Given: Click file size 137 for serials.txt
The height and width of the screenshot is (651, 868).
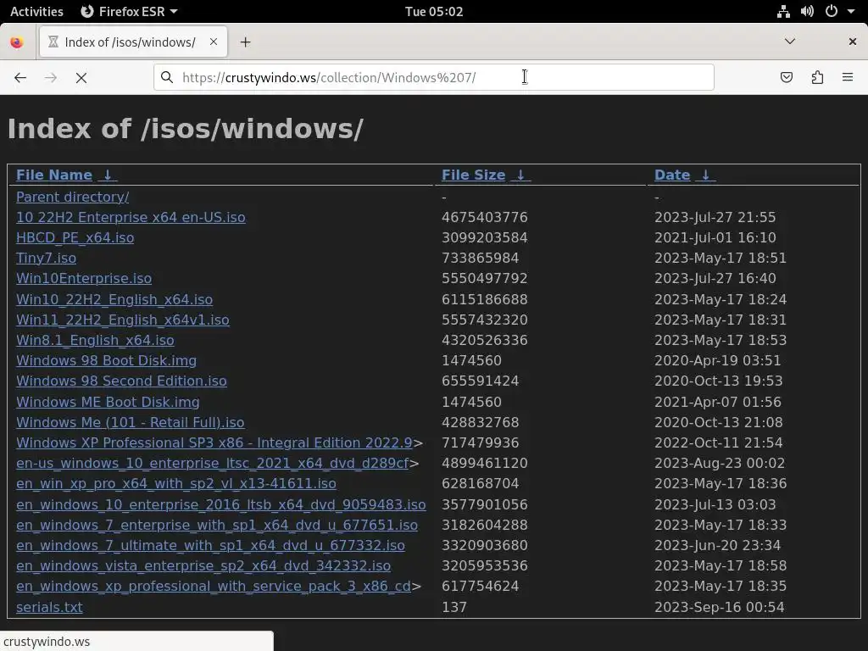Looking at the screenshot, I should 454,607.
